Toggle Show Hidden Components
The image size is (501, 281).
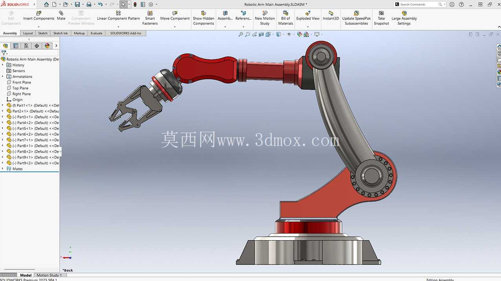203,18
